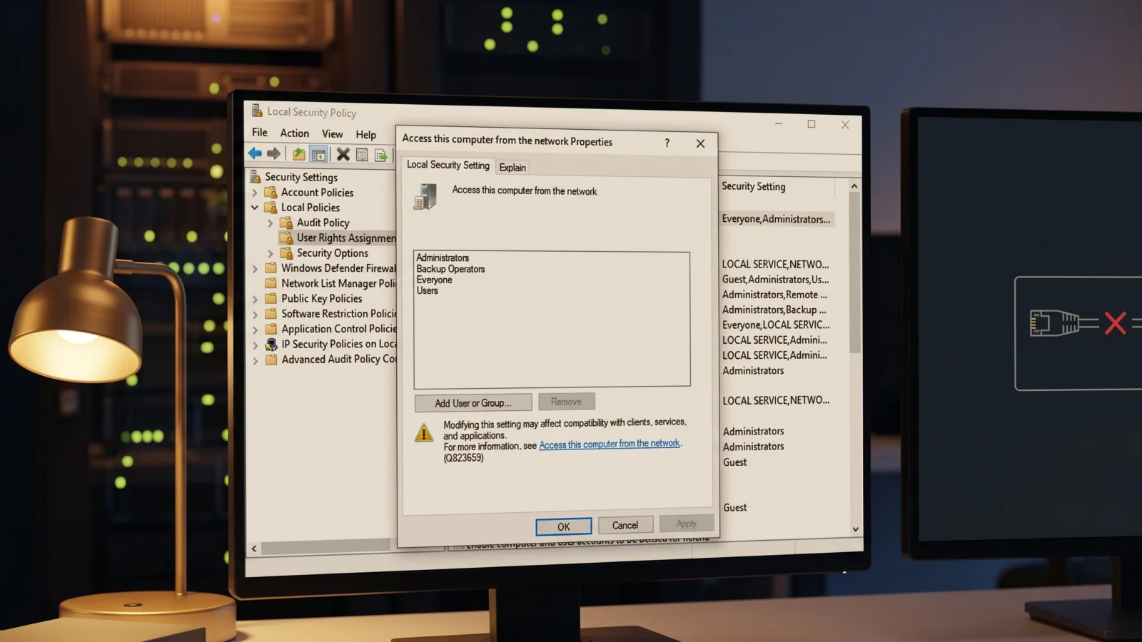Screen dimensions: 1142x642
Task: Click the Audit Policy folder icon
Action: point(286,222)
